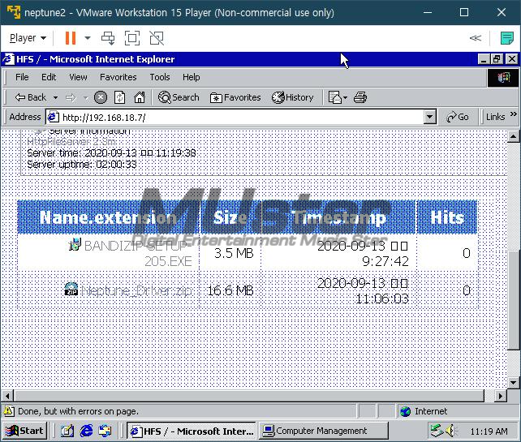Sort files by Hits column
This screenshot has width=521, height=442.
click(x=447, y=218)
